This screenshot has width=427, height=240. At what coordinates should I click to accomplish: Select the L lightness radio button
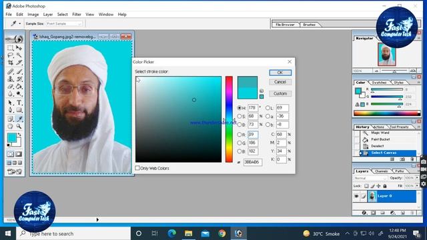[268, 108]
